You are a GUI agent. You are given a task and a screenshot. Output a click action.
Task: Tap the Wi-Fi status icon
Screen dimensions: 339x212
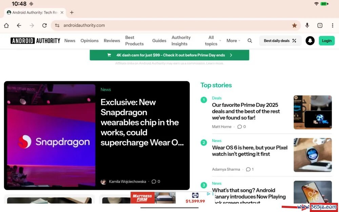[x=316, y=4]
